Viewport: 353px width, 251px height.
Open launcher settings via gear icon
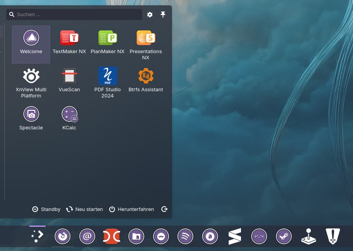[150, 15]
